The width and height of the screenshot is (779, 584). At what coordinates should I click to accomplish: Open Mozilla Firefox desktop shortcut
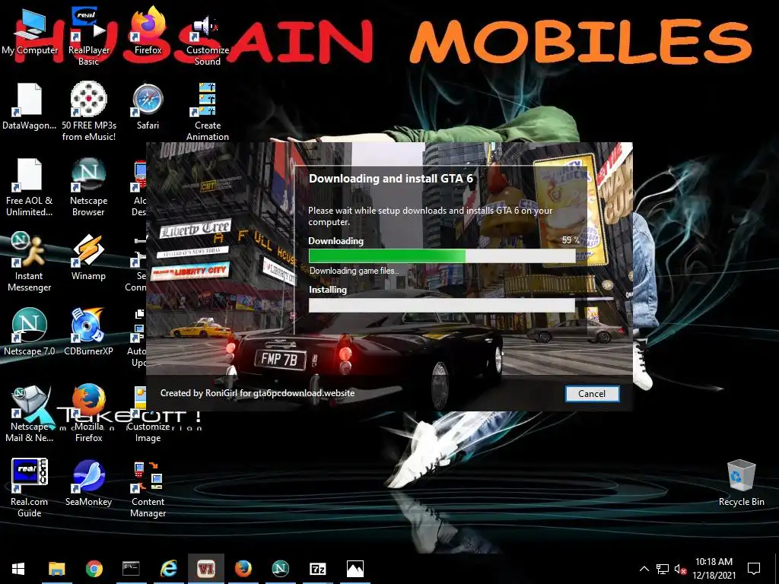pos(88,413)
